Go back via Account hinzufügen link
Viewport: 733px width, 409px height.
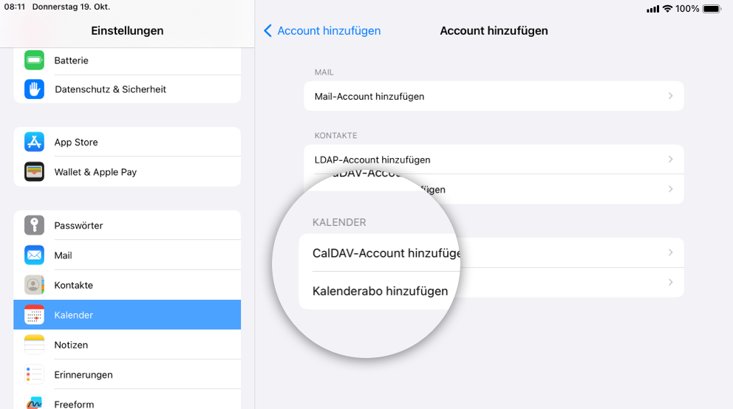[329, 31]
